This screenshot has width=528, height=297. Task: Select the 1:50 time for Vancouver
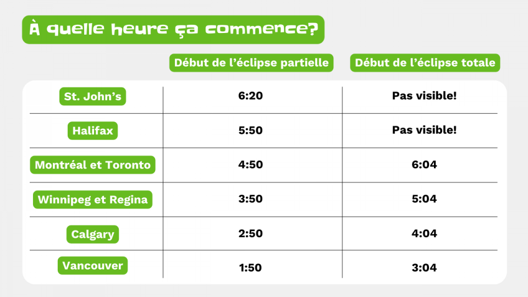pos(251,268)
